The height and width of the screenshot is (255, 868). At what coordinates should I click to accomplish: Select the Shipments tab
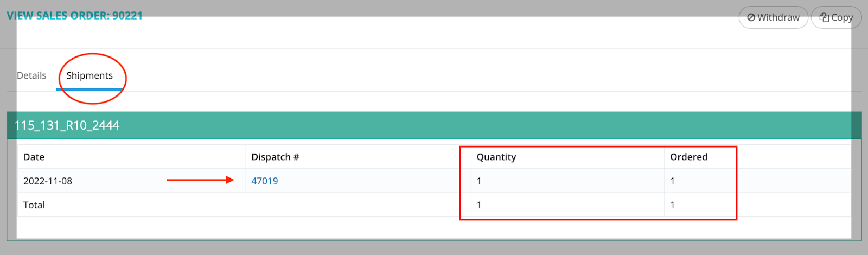click(x=90, y=75)
